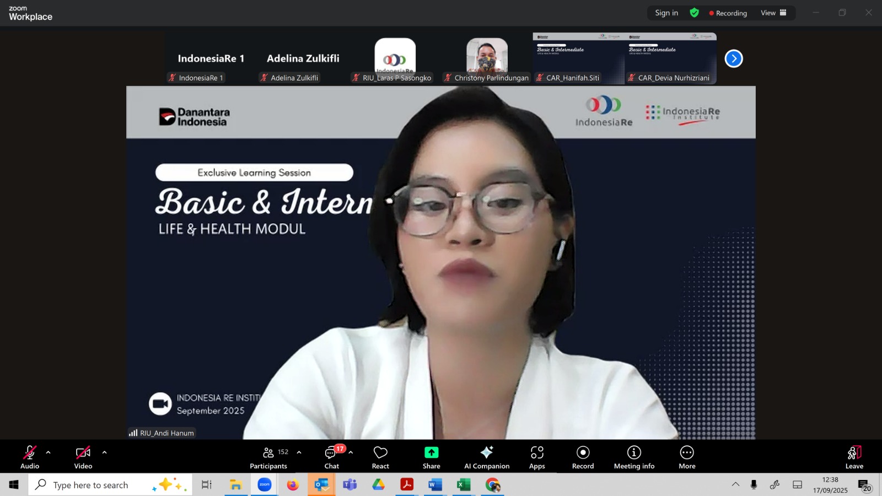This screenshot has width=882, height=496.
Task: Click the Record button
Action: pyautogui.click(x=583, y=457)
